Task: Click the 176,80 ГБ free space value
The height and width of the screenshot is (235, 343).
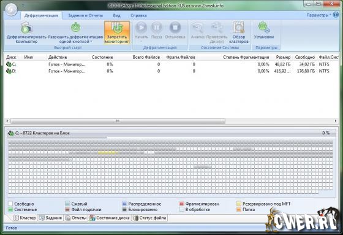Action: [306, 71]
